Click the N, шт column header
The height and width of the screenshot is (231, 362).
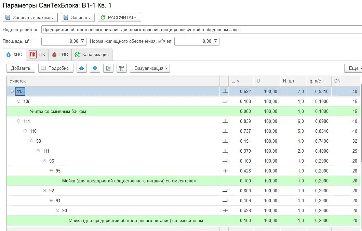(x=293, y=81)
